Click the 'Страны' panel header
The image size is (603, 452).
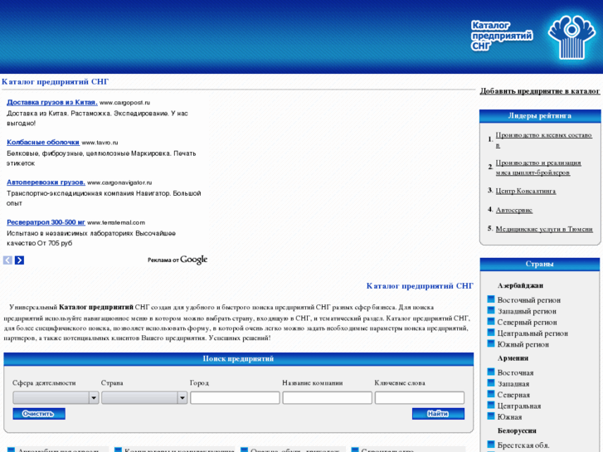539,265
